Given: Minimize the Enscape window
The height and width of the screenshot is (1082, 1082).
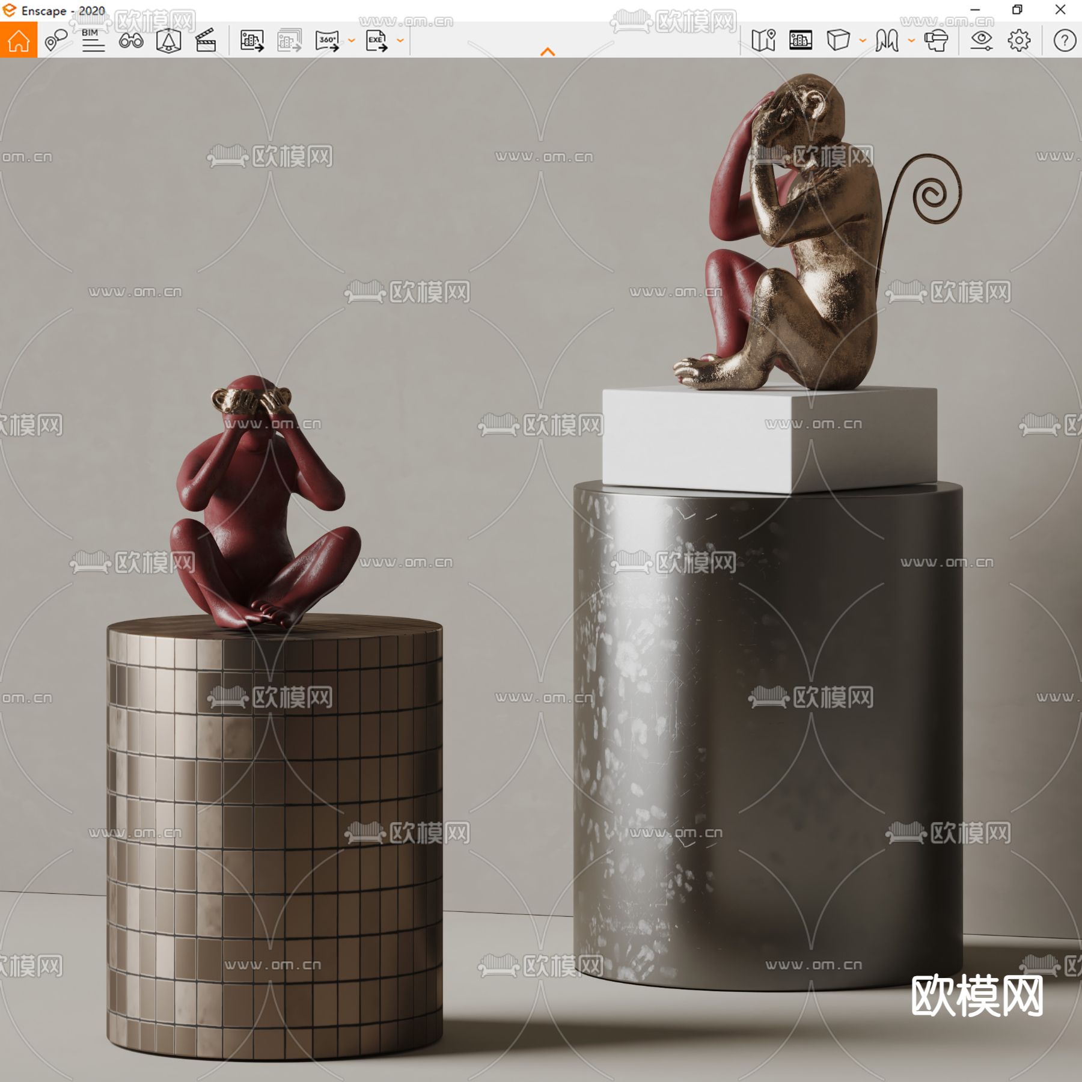Looking at the screenshot, I should (x=976, y=10).
